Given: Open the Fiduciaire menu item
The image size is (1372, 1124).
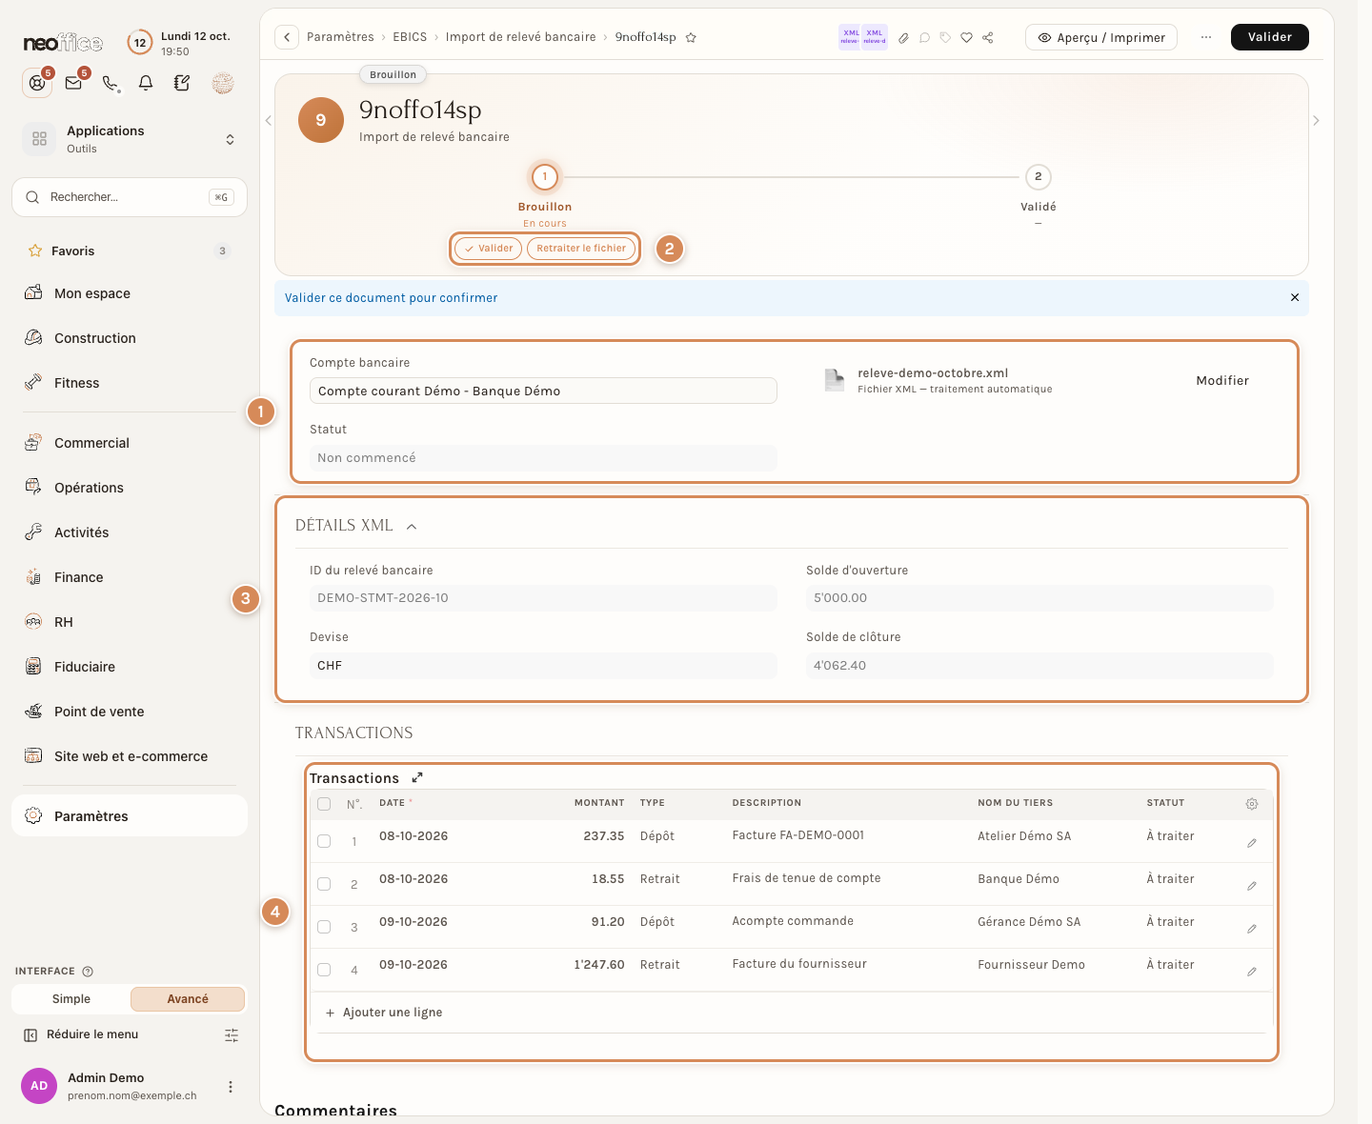Looking at the screenshot, I should click(130, 667).
